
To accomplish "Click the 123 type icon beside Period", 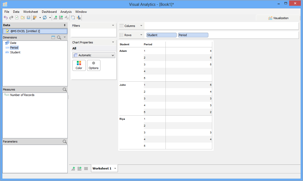I will (7, 48).
